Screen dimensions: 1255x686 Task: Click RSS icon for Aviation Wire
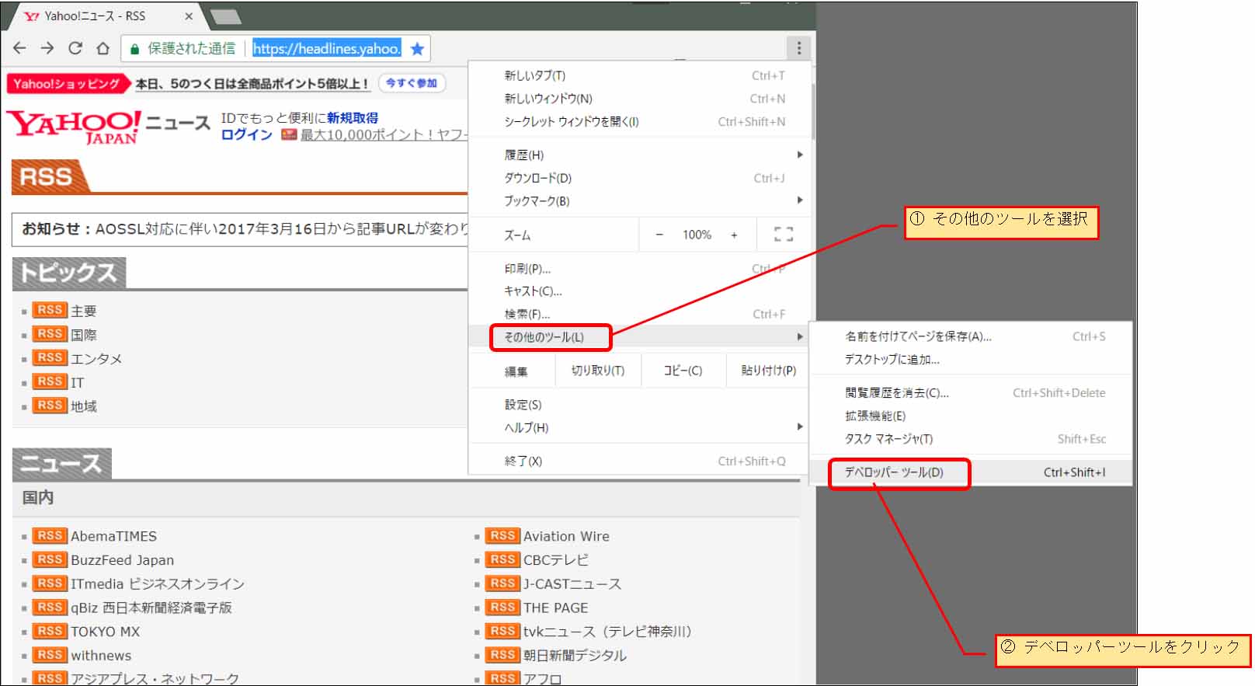[x=502, y=536]
